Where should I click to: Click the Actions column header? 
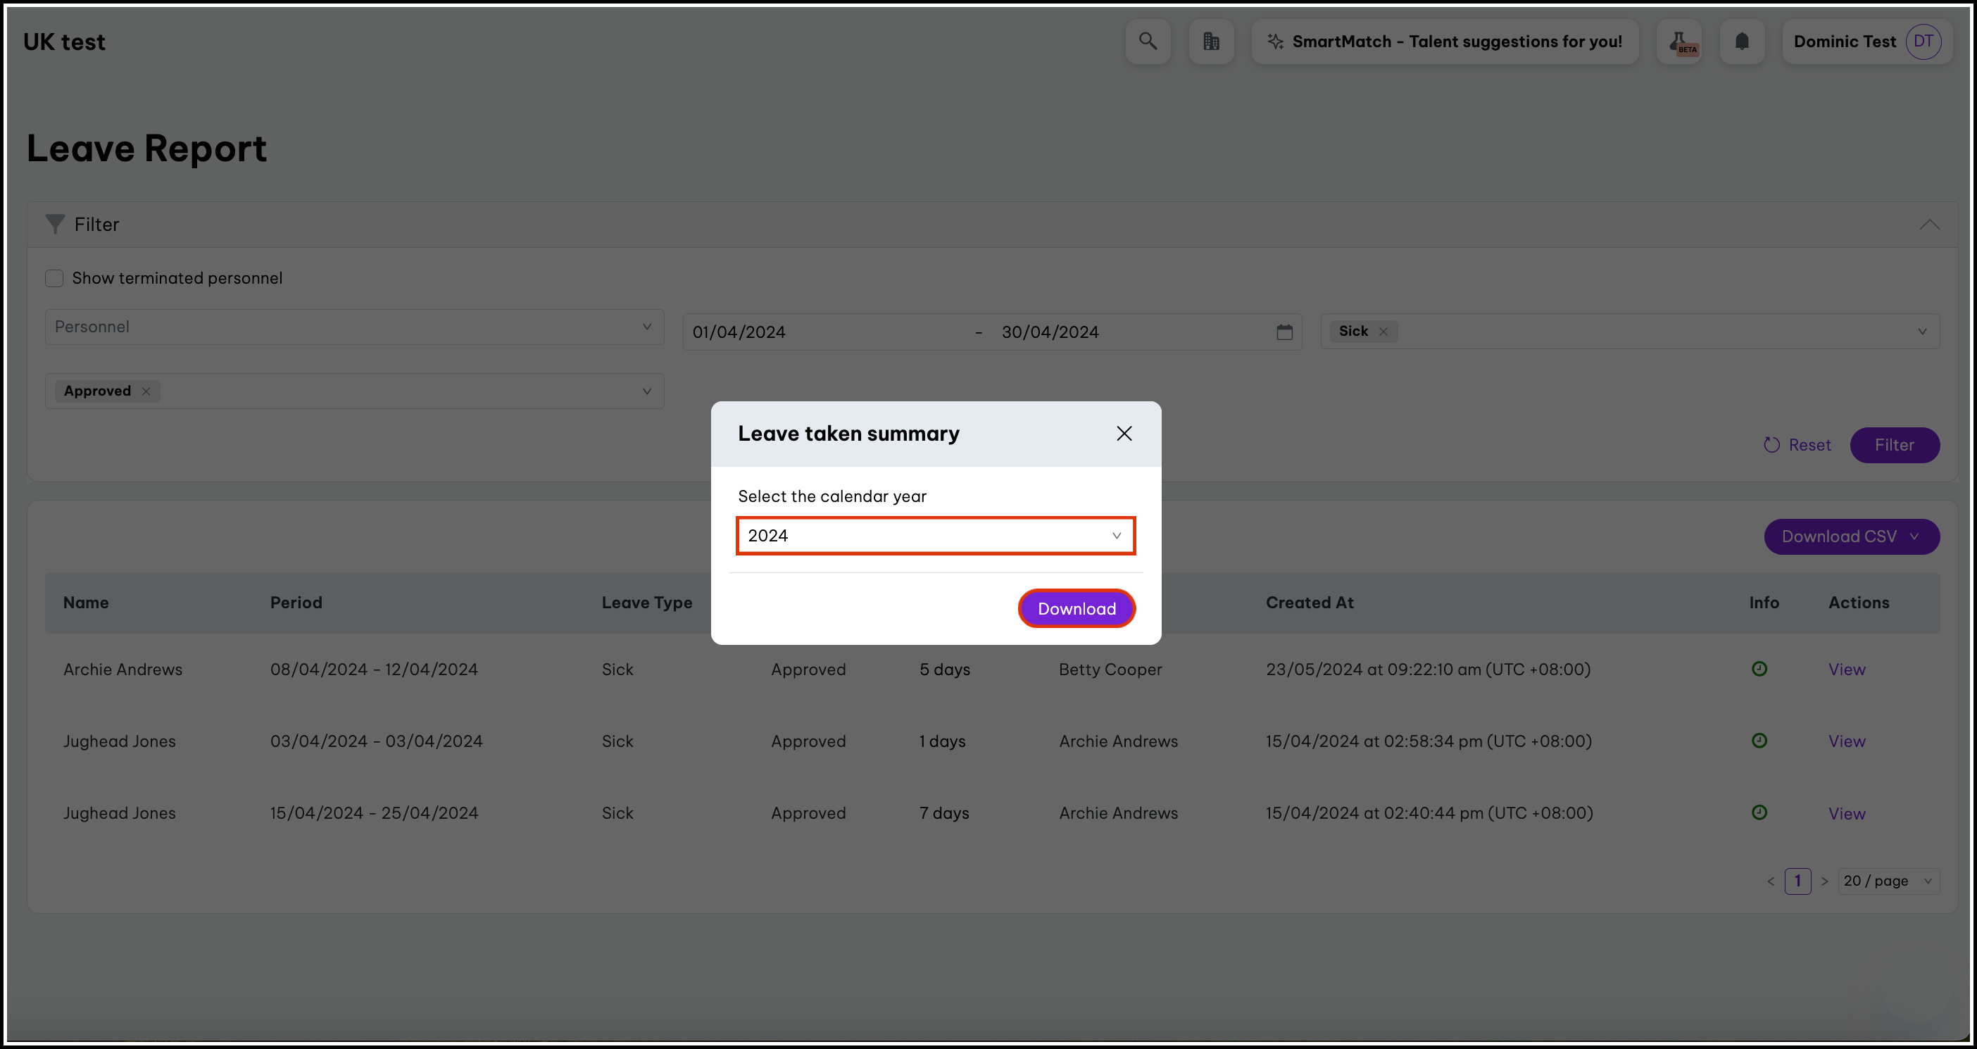[1858, 603]
